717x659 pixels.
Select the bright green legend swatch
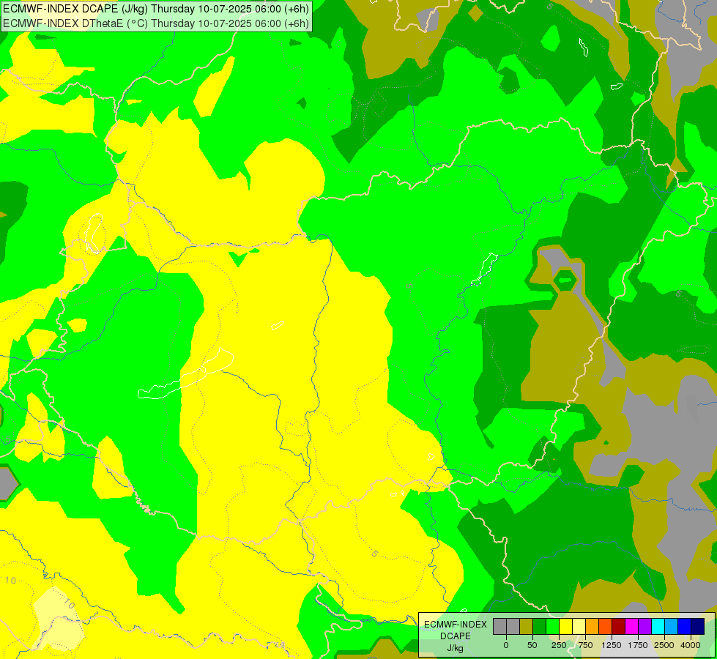tap(552, 626)
